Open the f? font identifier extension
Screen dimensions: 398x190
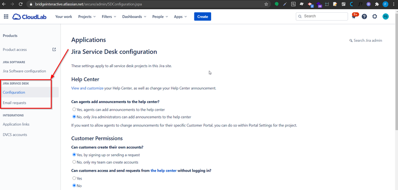360,4
